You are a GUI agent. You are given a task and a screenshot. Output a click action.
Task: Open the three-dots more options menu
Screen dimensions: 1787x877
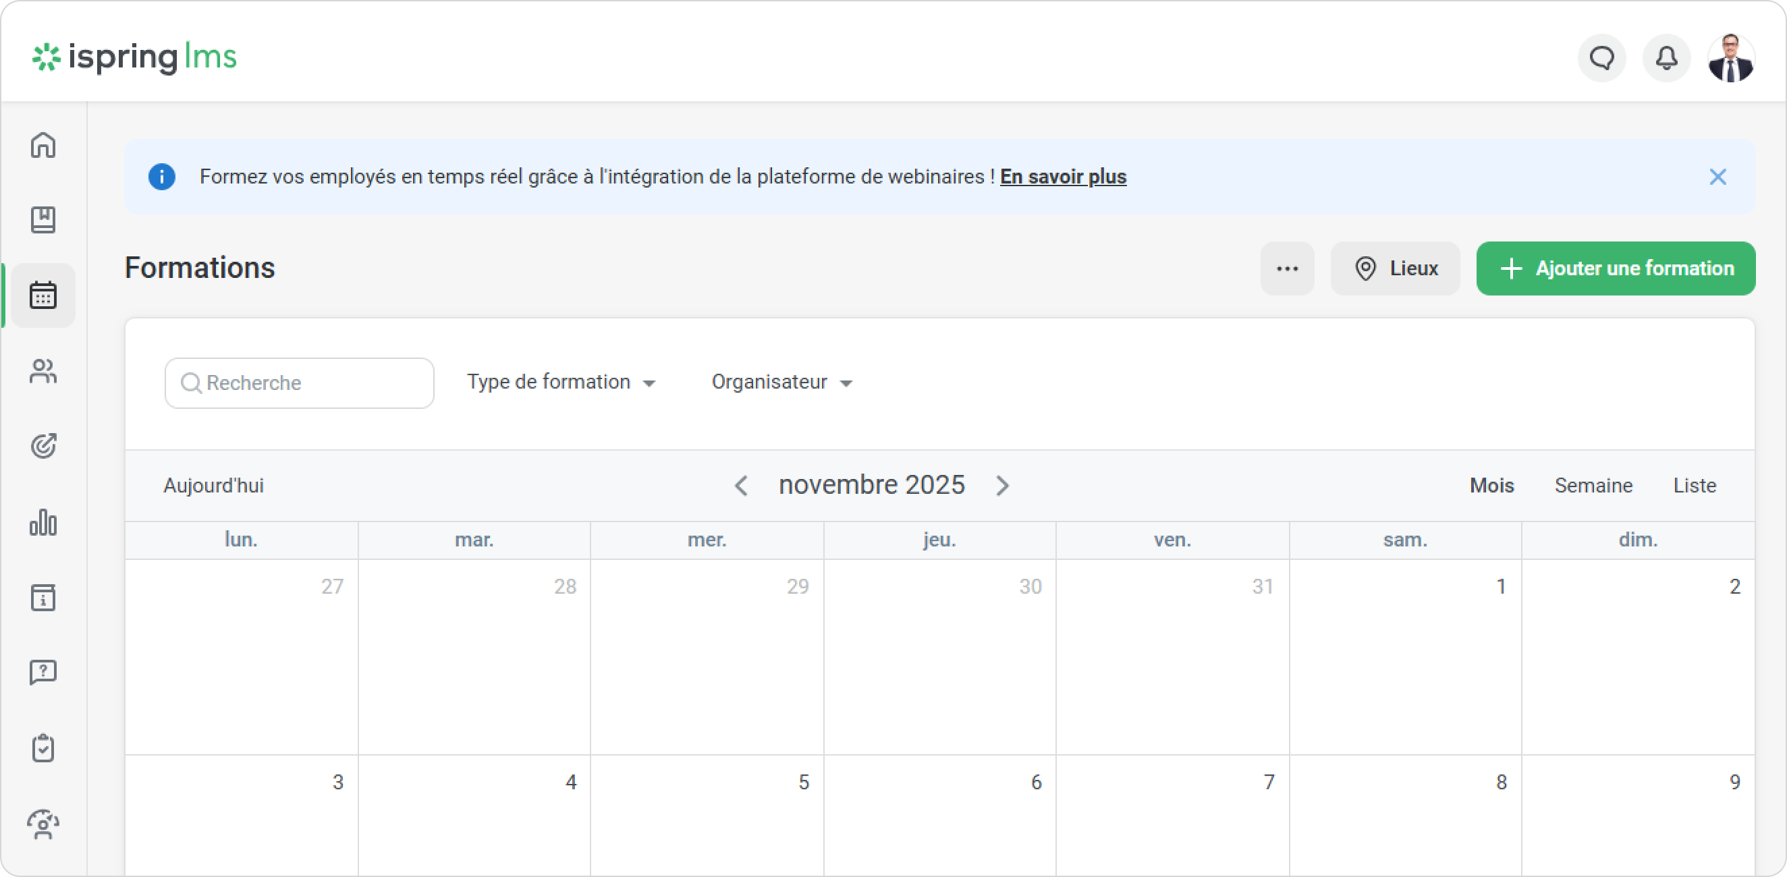click(x=1287, y=268)
